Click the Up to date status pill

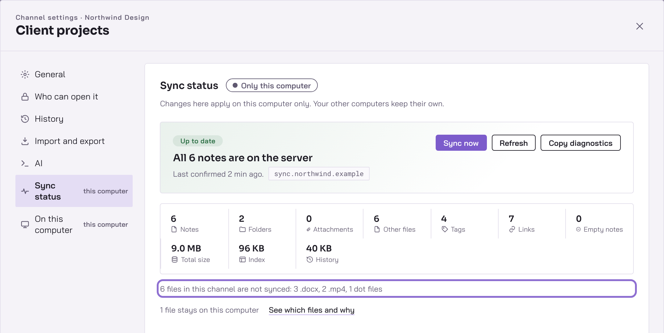tap(198, 141)
